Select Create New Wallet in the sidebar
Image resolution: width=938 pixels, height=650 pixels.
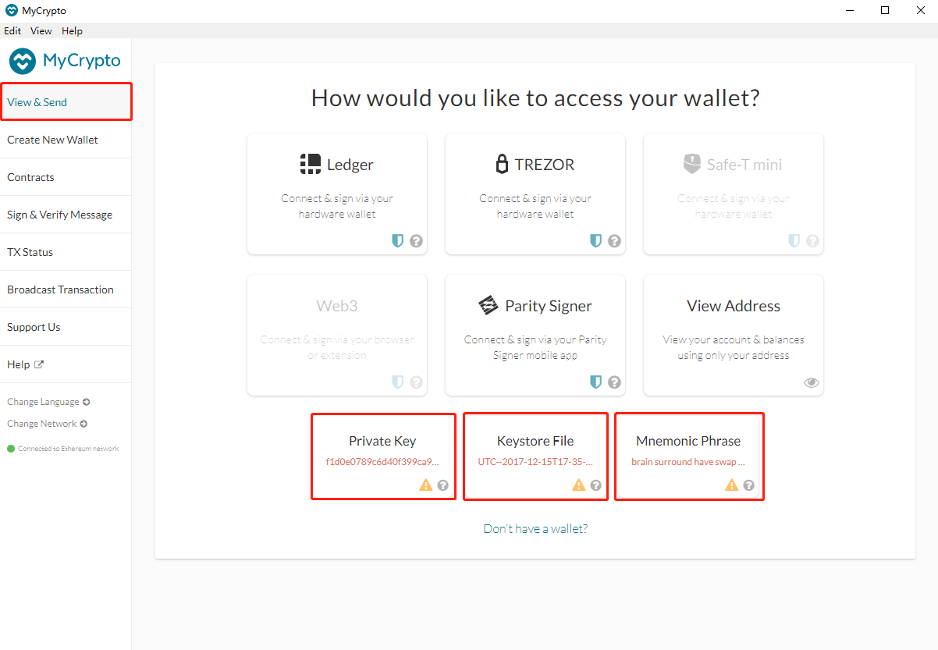coord(52,140)
